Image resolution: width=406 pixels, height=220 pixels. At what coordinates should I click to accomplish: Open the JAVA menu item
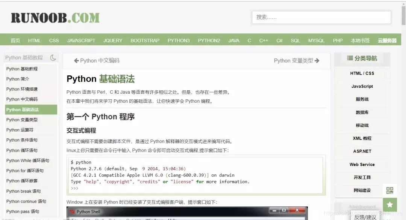tap(233, 40)
